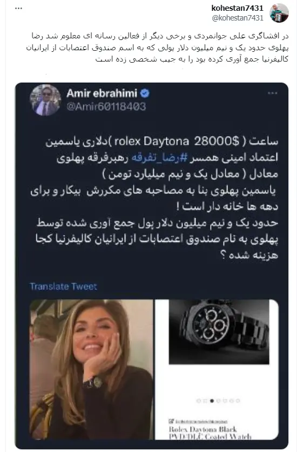The image size is (297, 452).
Task: Click the Rolex Daytona Black PVD/DLC caption
Action: pos(210,433)
